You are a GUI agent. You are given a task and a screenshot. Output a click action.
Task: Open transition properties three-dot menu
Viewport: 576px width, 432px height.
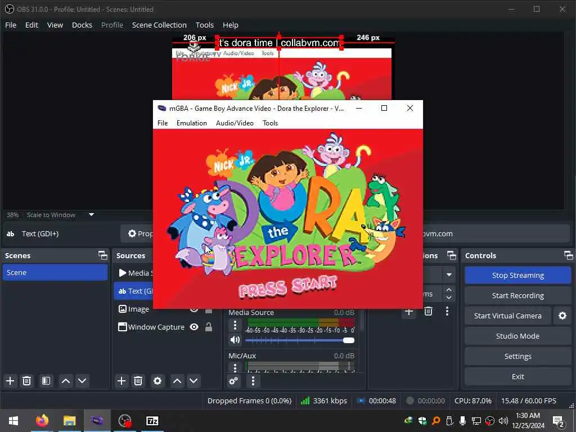coord(447,312)
